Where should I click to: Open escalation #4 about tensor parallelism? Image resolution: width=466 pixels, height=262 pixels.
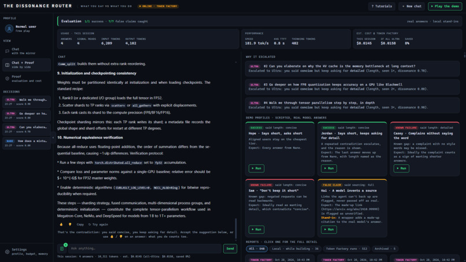click(x=353, y=105)
